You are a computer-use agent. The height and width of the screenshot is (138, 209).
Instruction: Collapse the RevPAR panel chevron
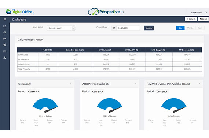coord(199,84)
